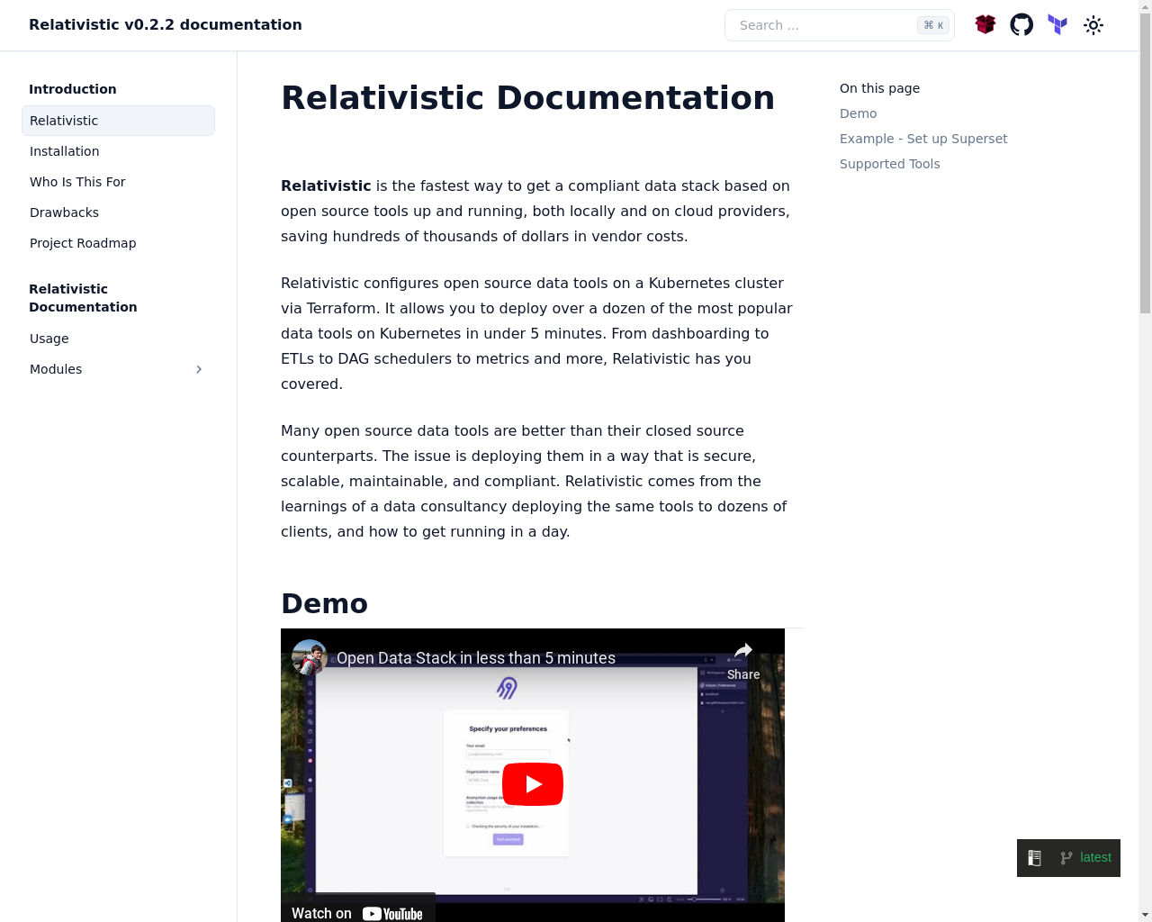The image size is (1152, 922).
Task: Click the Search documentation field
Action: (x=839, y=25)
